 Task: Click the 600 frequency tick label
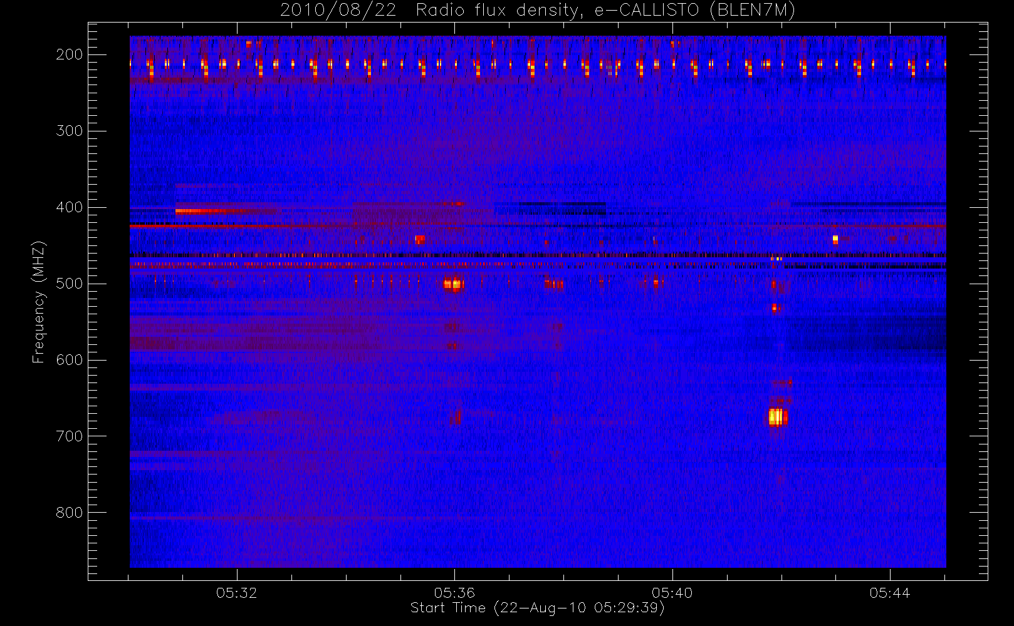point(69,360)
